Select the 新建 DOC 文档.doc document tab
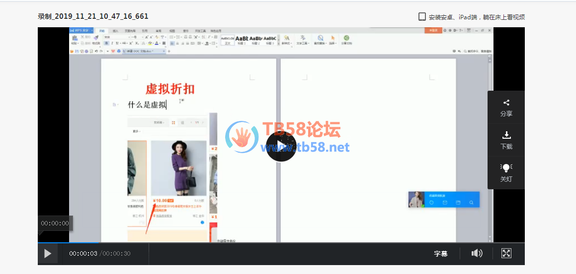 144,52
